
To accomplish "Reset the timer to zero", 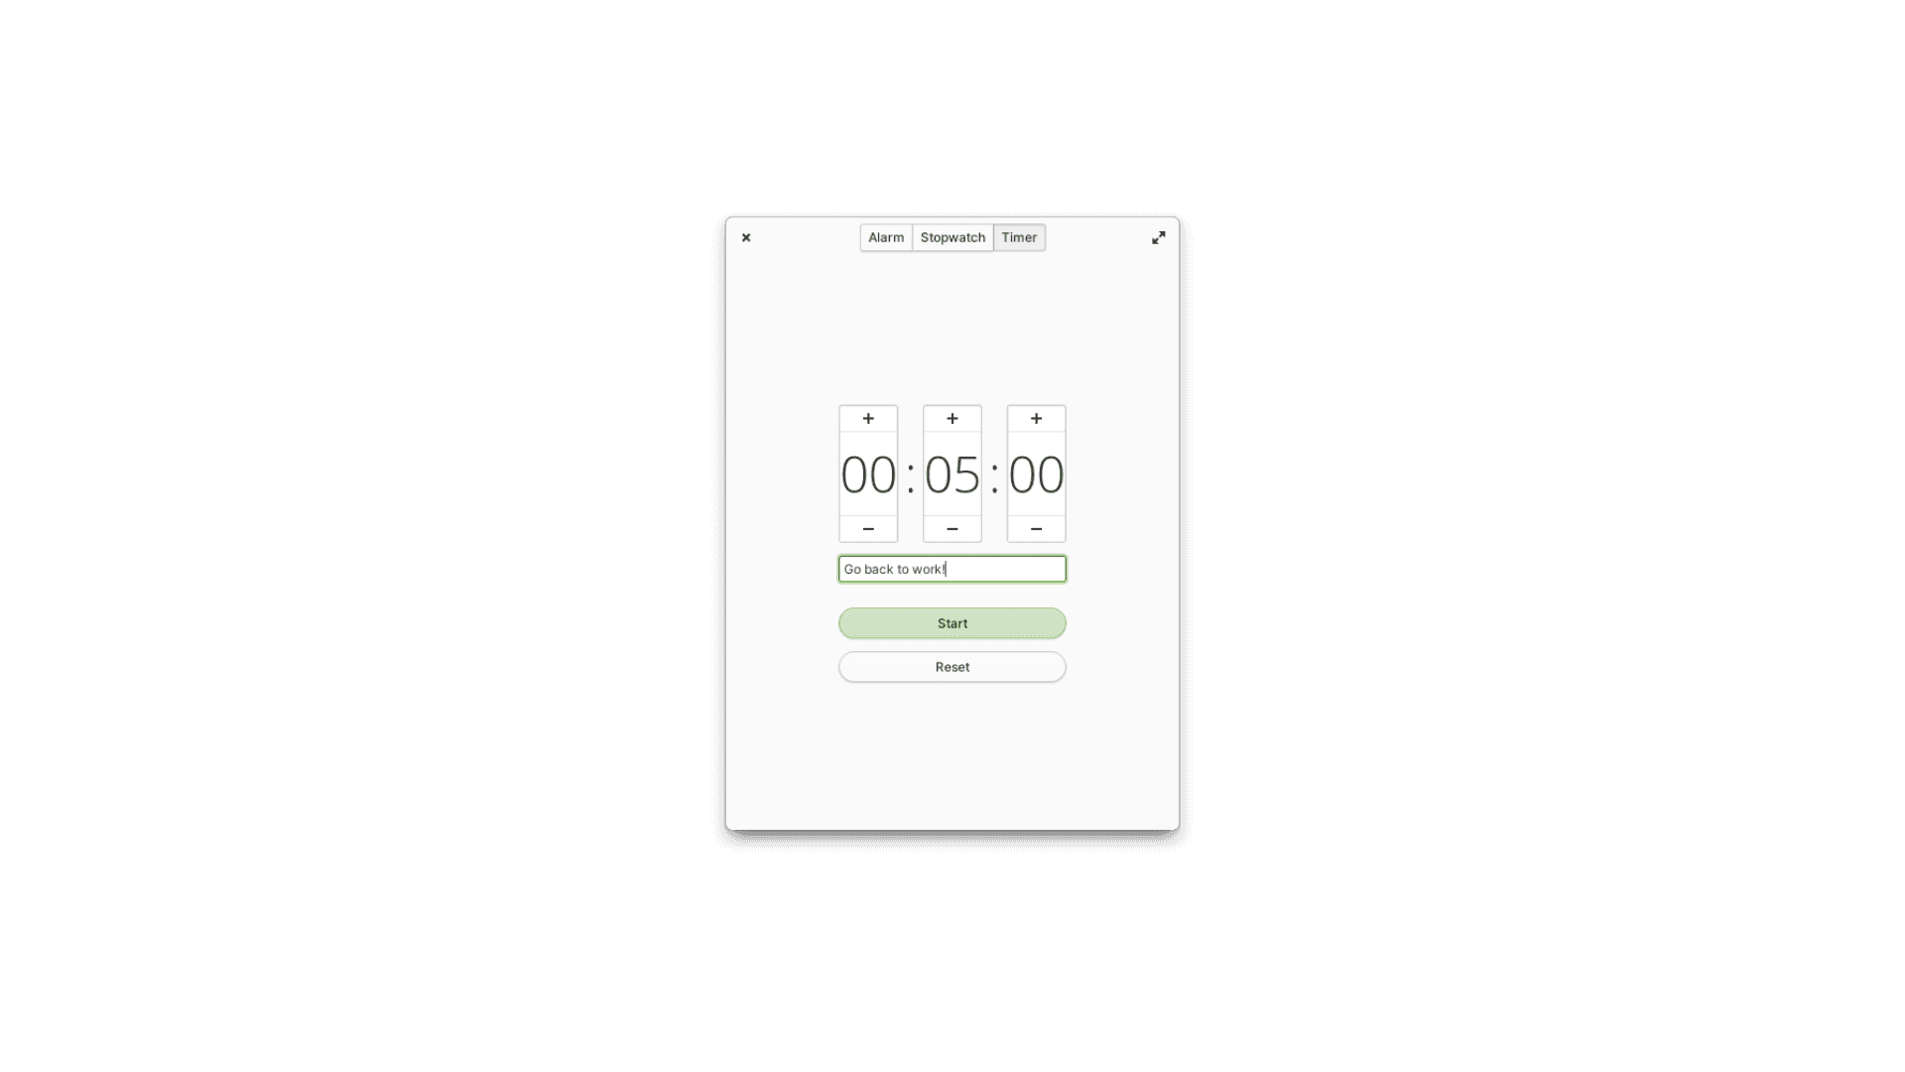I will [952, 666].
